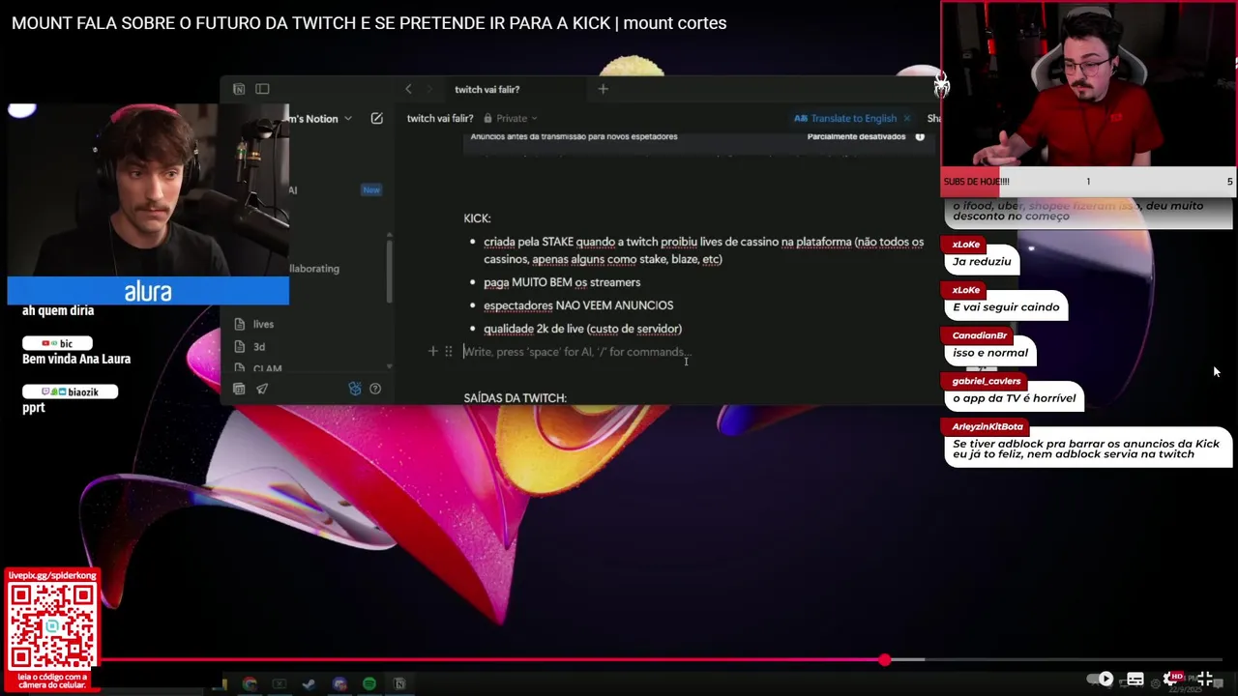Click the paper plane invite icon
This screenshot has width=1238, height=696.
262,389
